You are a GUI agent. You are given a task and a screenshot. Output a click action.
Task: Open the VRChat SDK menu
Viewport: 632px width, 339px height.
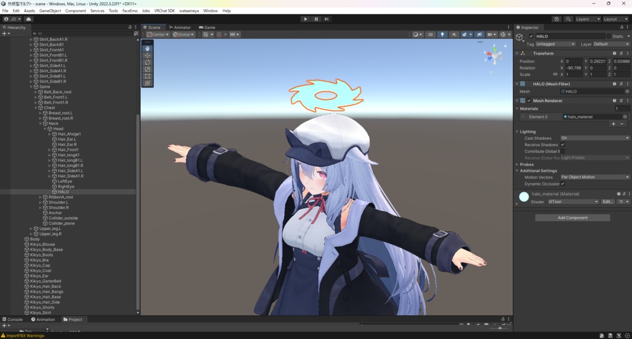coord(164,11)
